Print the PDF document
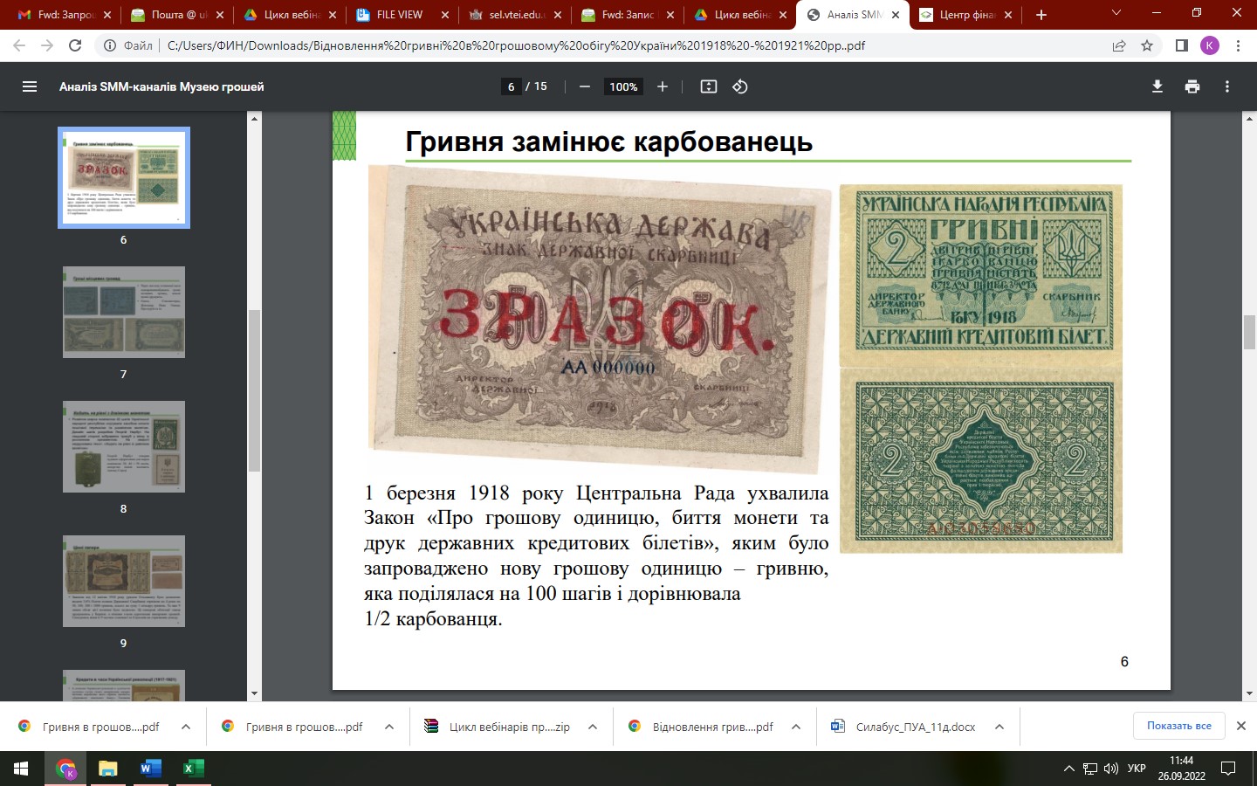Screen dimensions: 1257x786 (1192, 86)
